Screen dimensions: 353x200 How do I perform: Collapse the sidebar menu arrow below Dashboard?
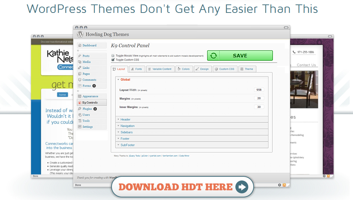click(x=78, y=50)
